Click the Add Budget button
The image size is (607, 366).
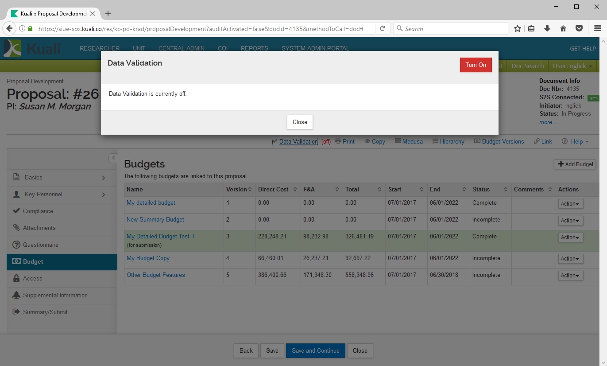[x=575, y=164]
